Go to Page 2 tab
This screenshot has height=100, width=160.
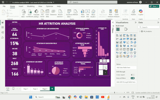point(35,89)
